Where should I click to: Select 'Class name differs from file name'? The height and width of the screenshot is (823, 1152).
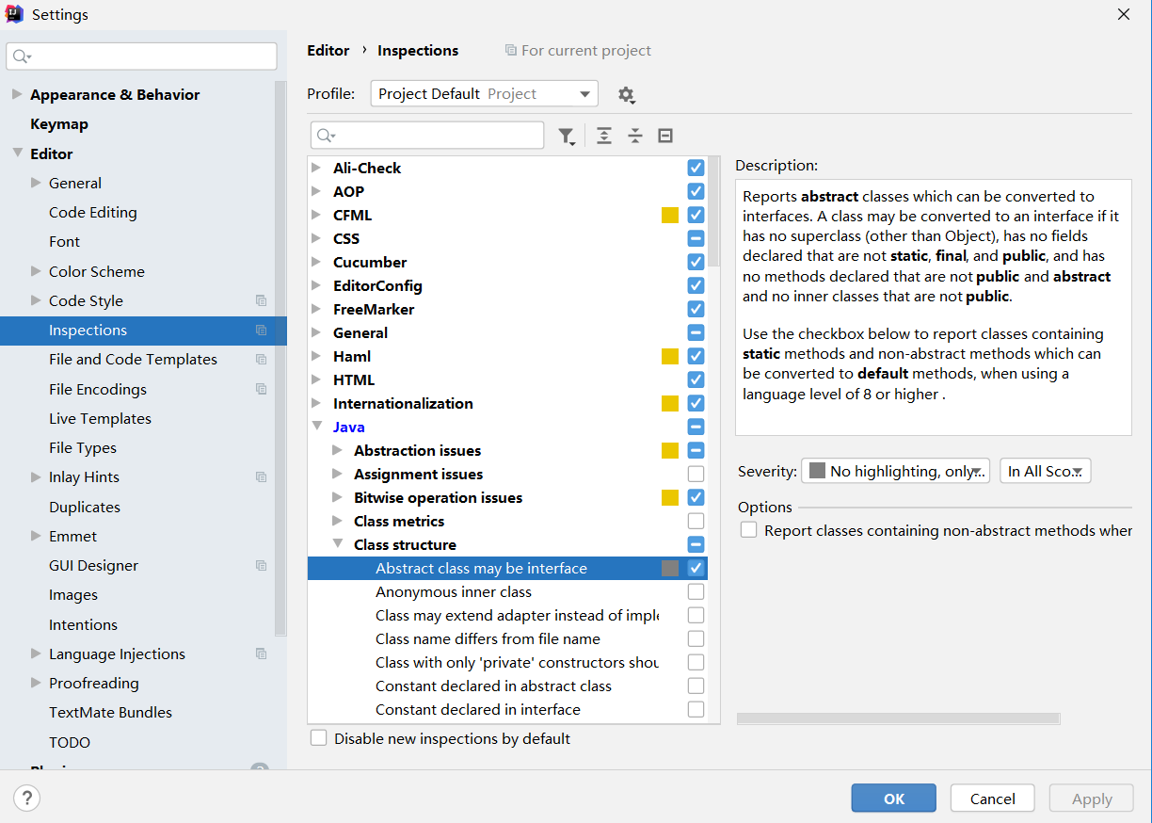coord(488,638)
